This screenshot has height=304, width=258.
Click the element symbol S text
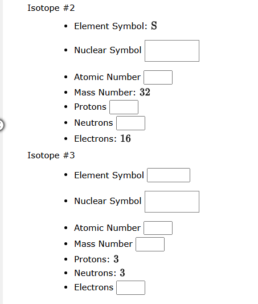point(154,26)
